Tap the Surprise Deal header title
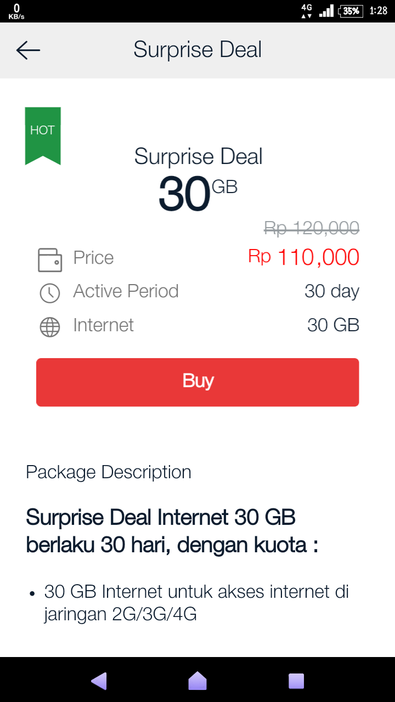The height and width of the screenshot is (702, 395). click(x=198, y=50)
